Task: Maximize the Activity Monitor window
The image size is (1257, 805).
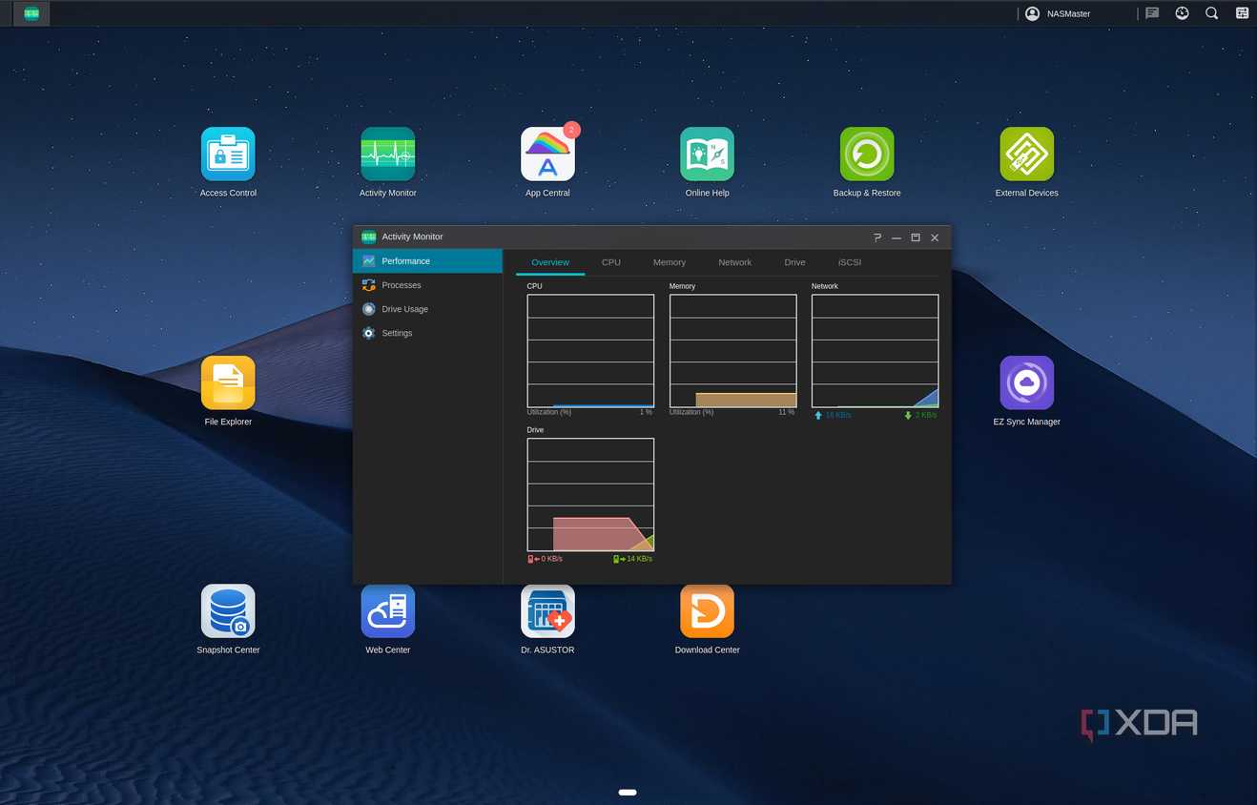Action: click(916, 237)
